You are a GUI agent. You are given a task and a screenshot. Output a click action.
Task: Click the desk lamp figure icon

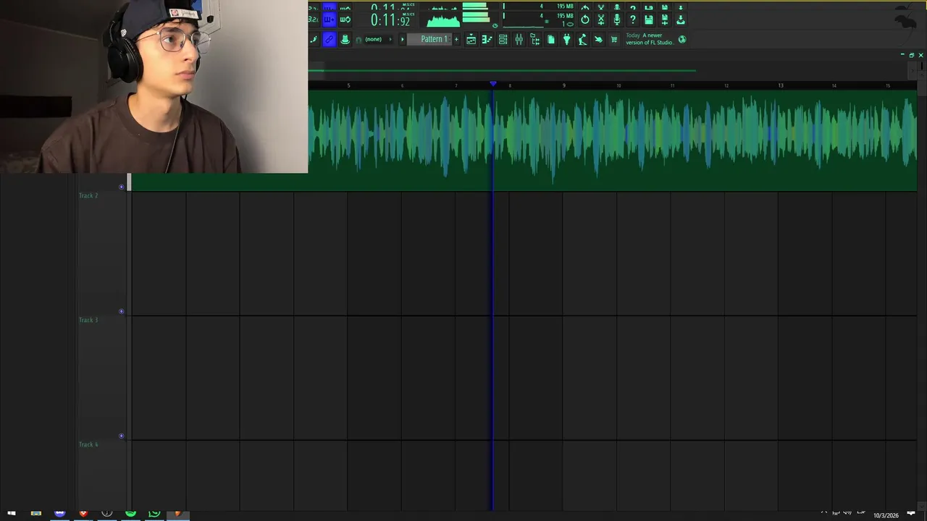click(x=582, y=39)
